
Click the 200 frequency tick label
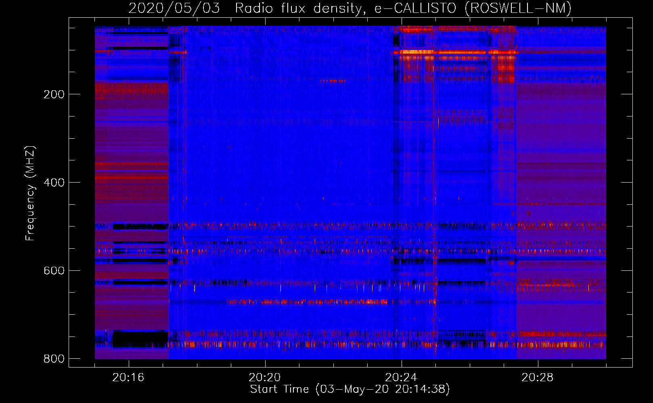(54, 94)
